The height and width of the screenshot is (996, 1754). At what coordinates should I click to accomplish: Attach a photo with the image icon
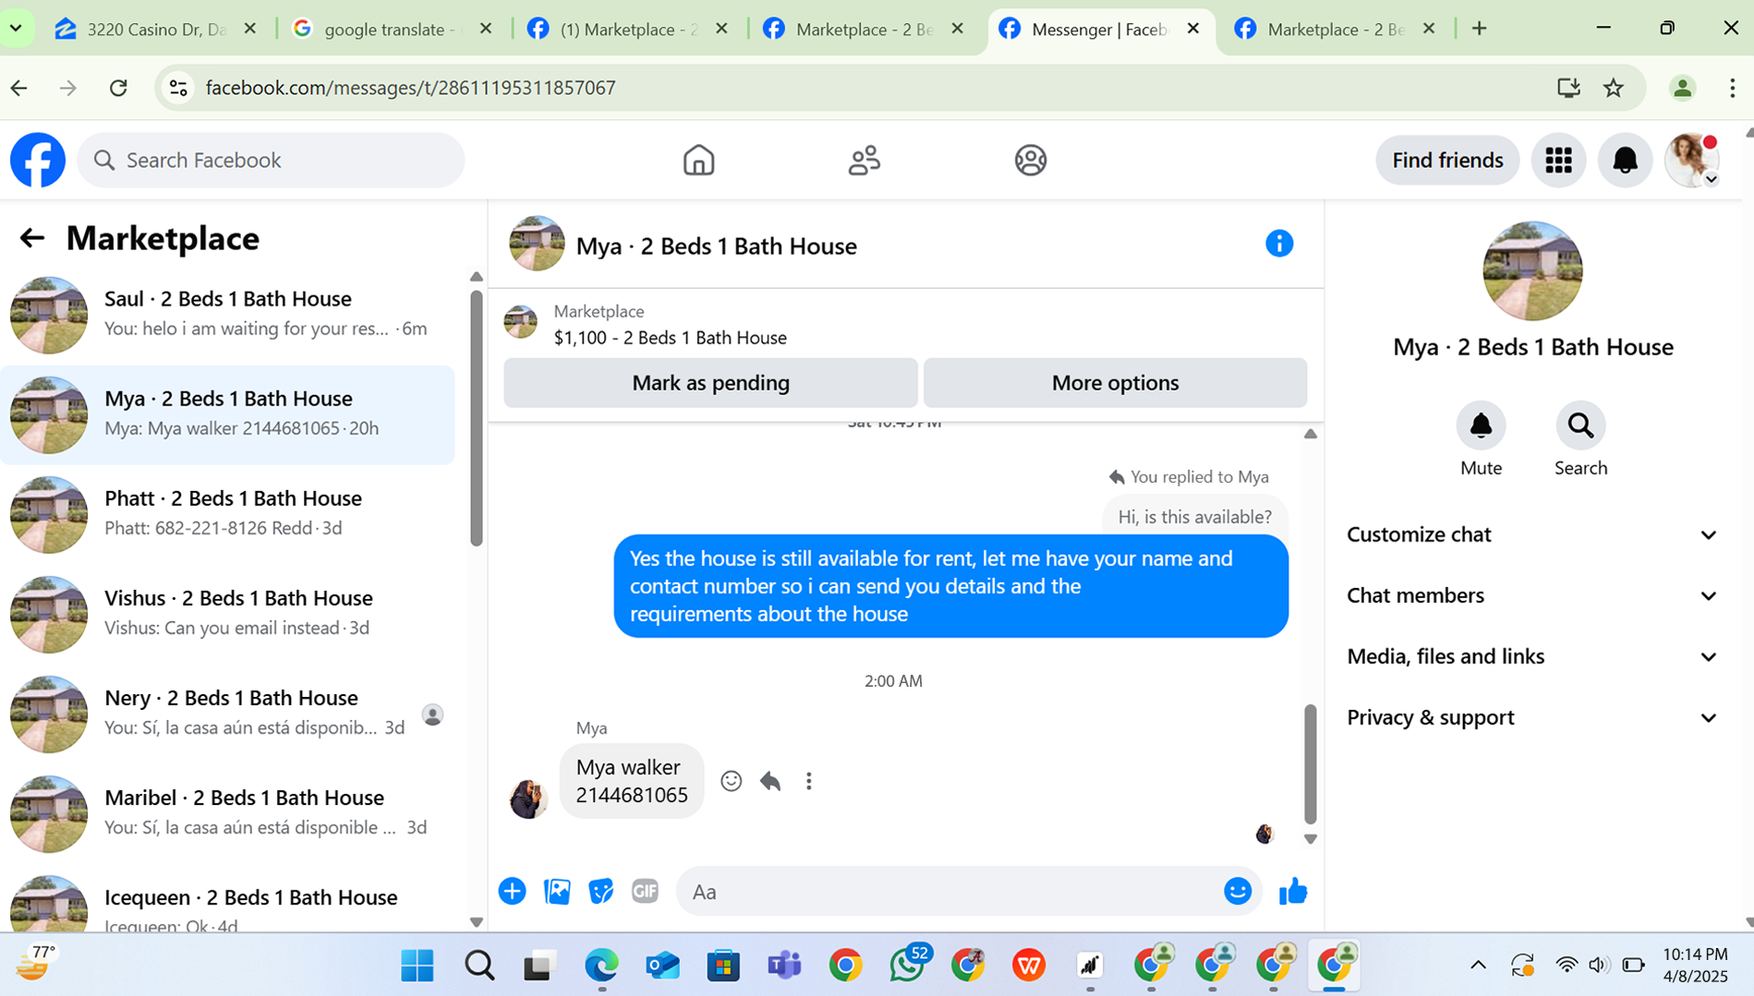click(x=557, y=891)
